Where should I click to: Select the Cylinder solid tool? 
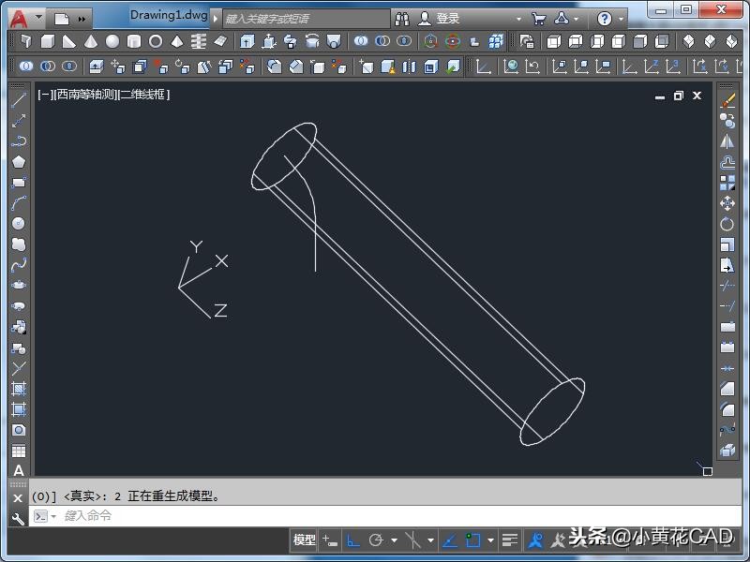133,41
